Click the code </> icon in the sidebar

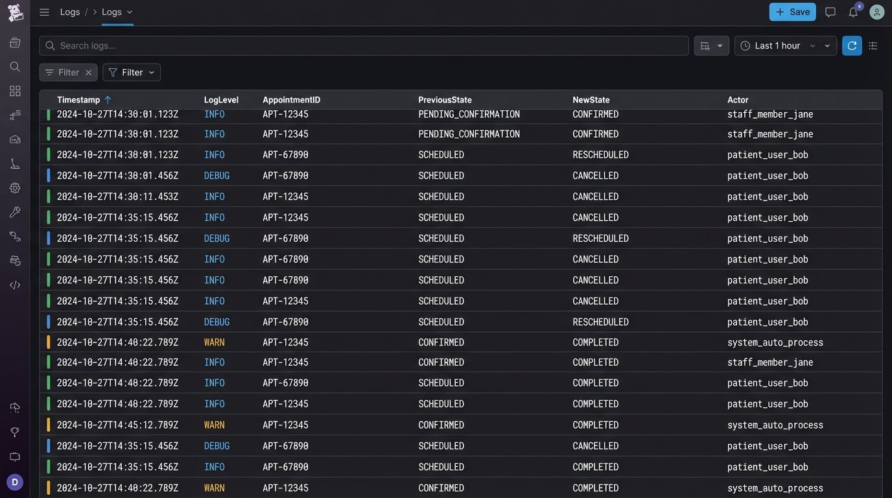[x=14, y=284]
